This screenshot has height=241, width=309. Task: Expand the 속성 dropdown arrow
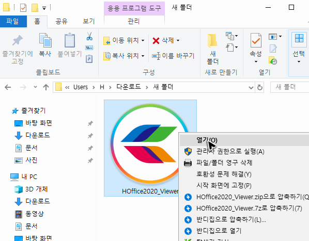tap(256, 61)
